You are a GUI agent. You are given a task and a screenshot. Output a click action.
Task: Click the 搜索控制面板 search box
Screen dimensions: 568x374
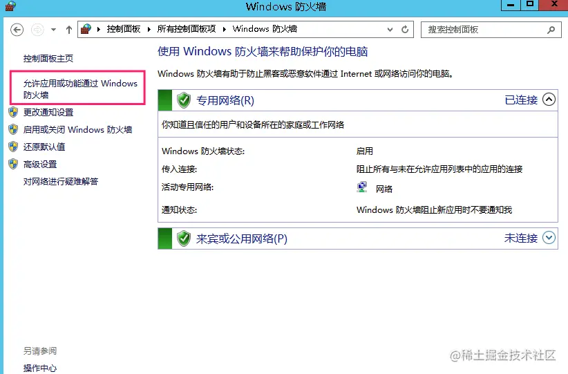point(491,30)
